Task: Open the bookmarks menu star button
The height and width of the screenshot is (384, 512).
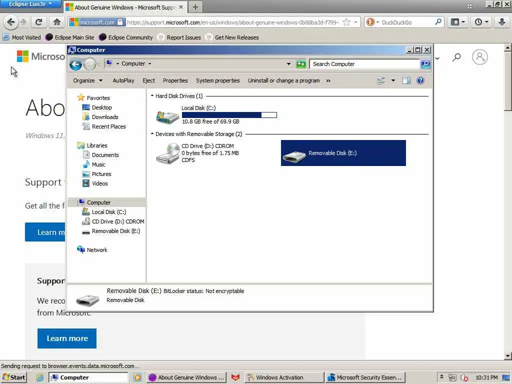Action: (458, 22)
